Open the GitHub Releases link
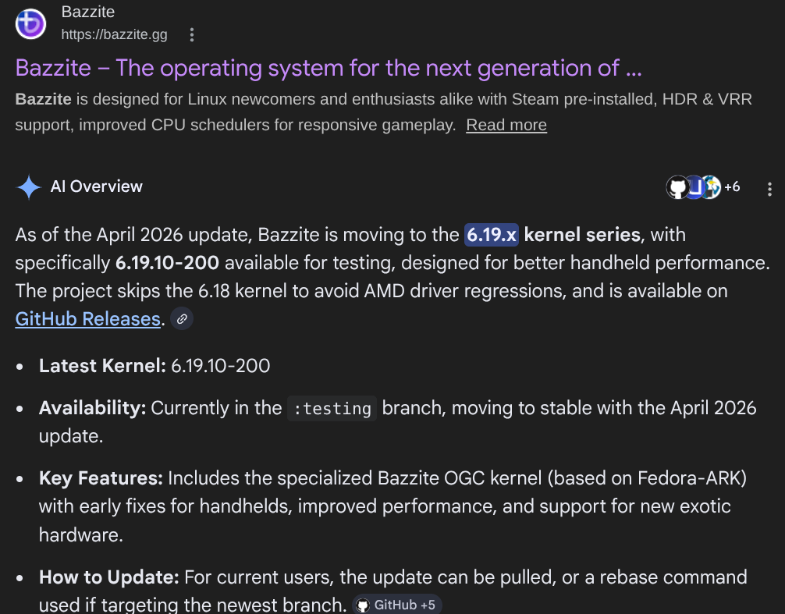 pos(87,319)
